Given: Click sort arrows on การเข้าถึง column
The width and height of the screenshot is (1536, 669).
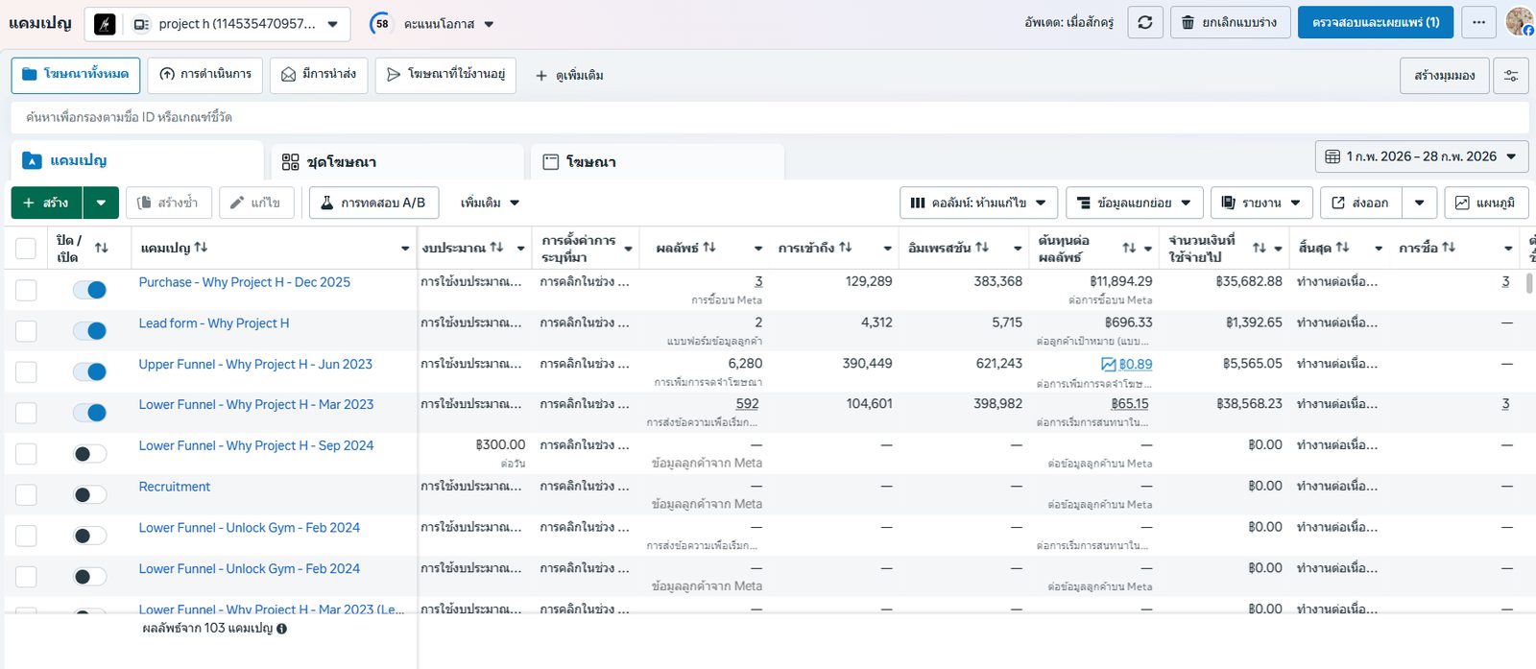Looking at the screenshot, I should pos(845,247).
